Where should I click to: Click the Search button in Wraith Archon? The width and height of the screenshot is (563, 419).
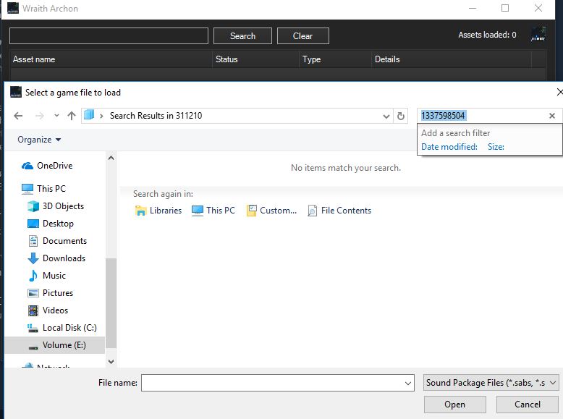242,36
